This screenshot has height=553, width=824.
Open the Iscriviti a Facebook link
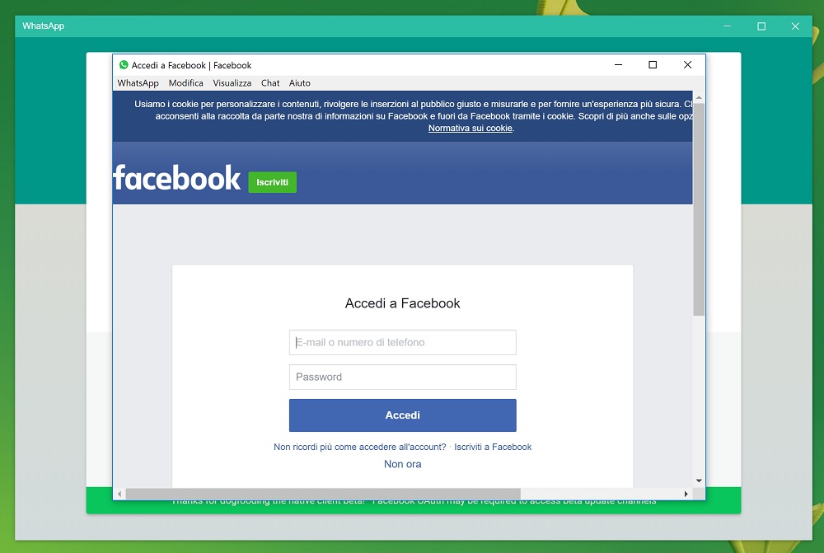[x=493, y=447]
